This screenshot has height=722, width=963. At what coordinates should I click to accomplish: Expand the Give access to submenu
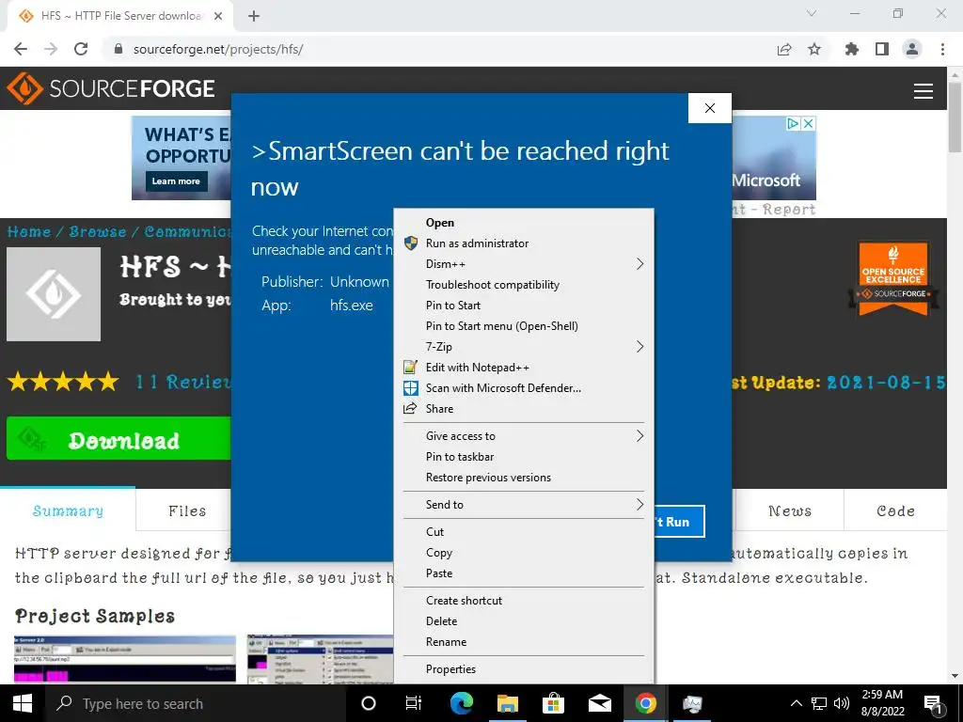click(x=524, y=436)
